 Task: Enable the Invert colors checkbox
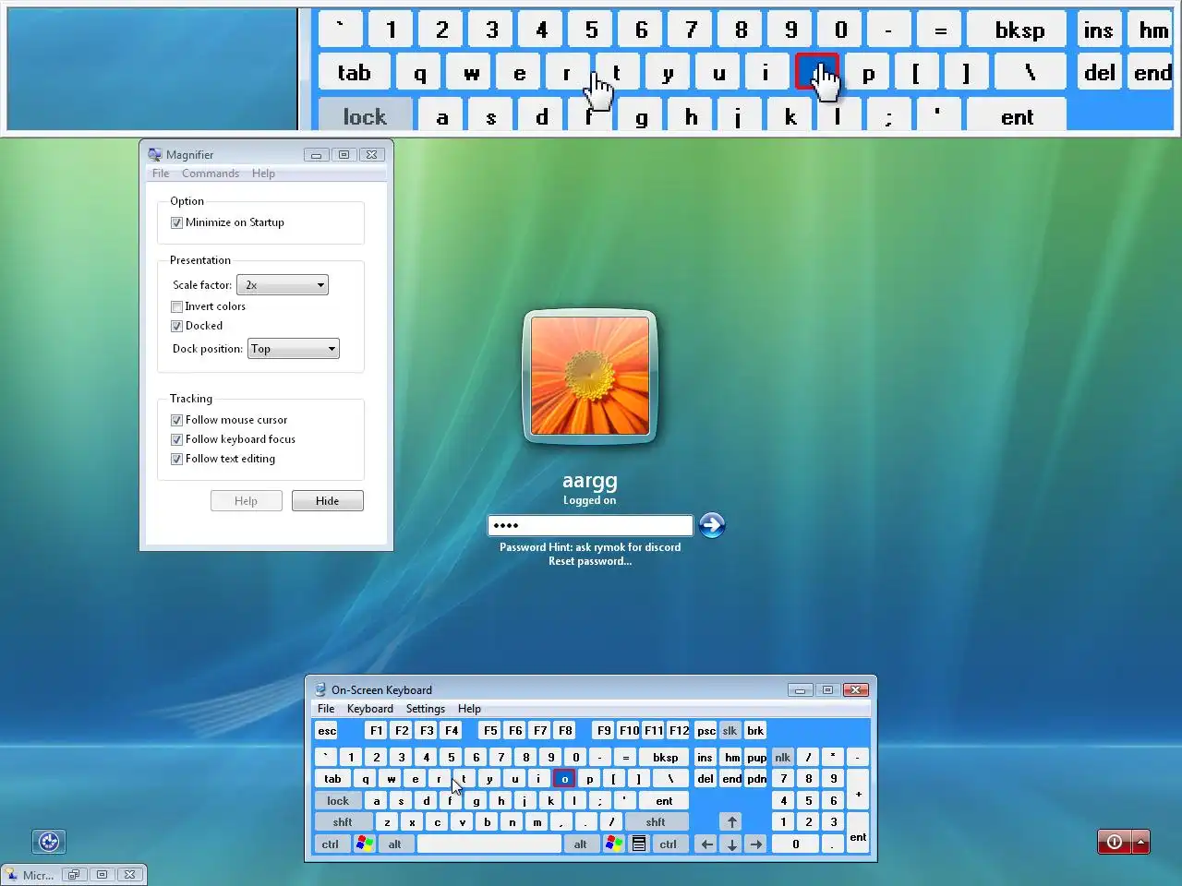pos(176,306)
